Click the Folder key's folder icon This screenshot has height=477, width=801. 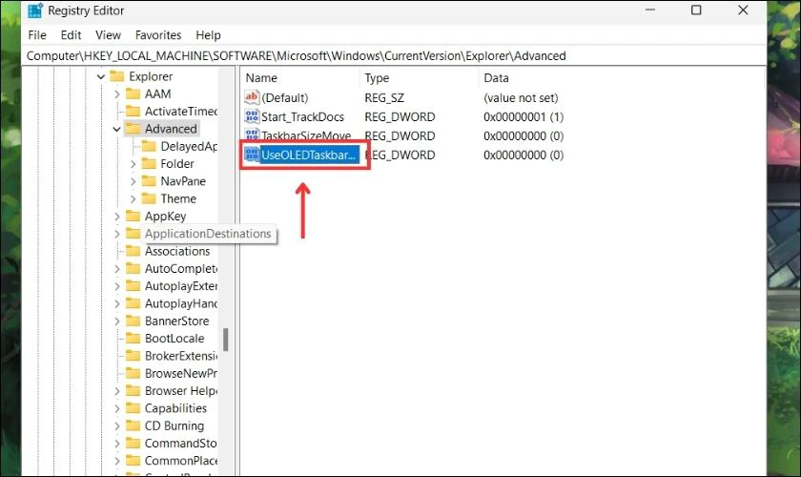point(149,163)
